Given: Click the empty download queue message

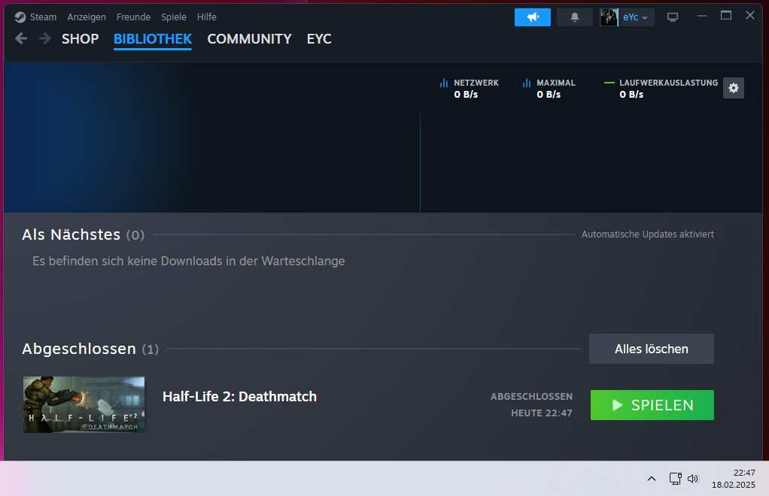Looking at the screenshot, I should (189, 262).
